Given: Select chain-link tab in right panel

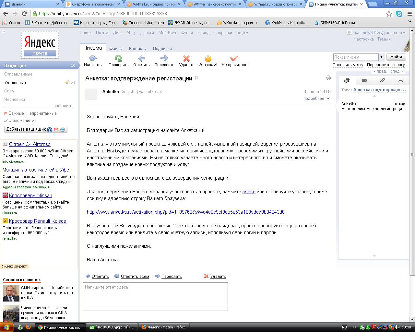Looking at the screenshot, I should coord(400,81).
